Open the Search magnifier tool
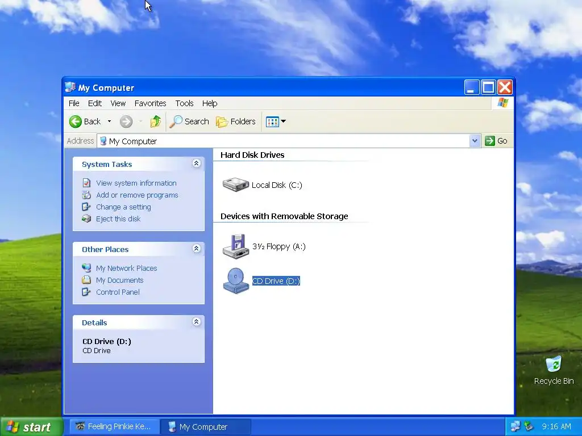The image size is (582, 436). click(x=189, y=121)
